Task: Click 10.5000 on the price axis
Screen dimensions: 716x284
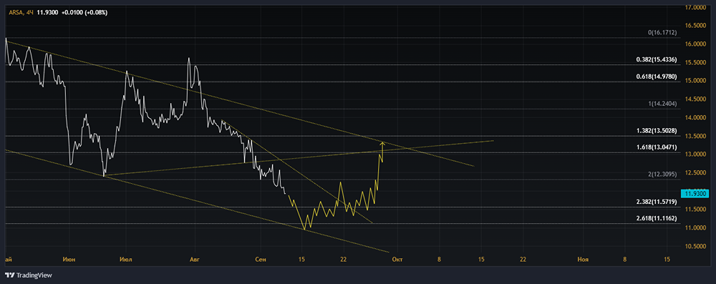Action: point(695,246)
